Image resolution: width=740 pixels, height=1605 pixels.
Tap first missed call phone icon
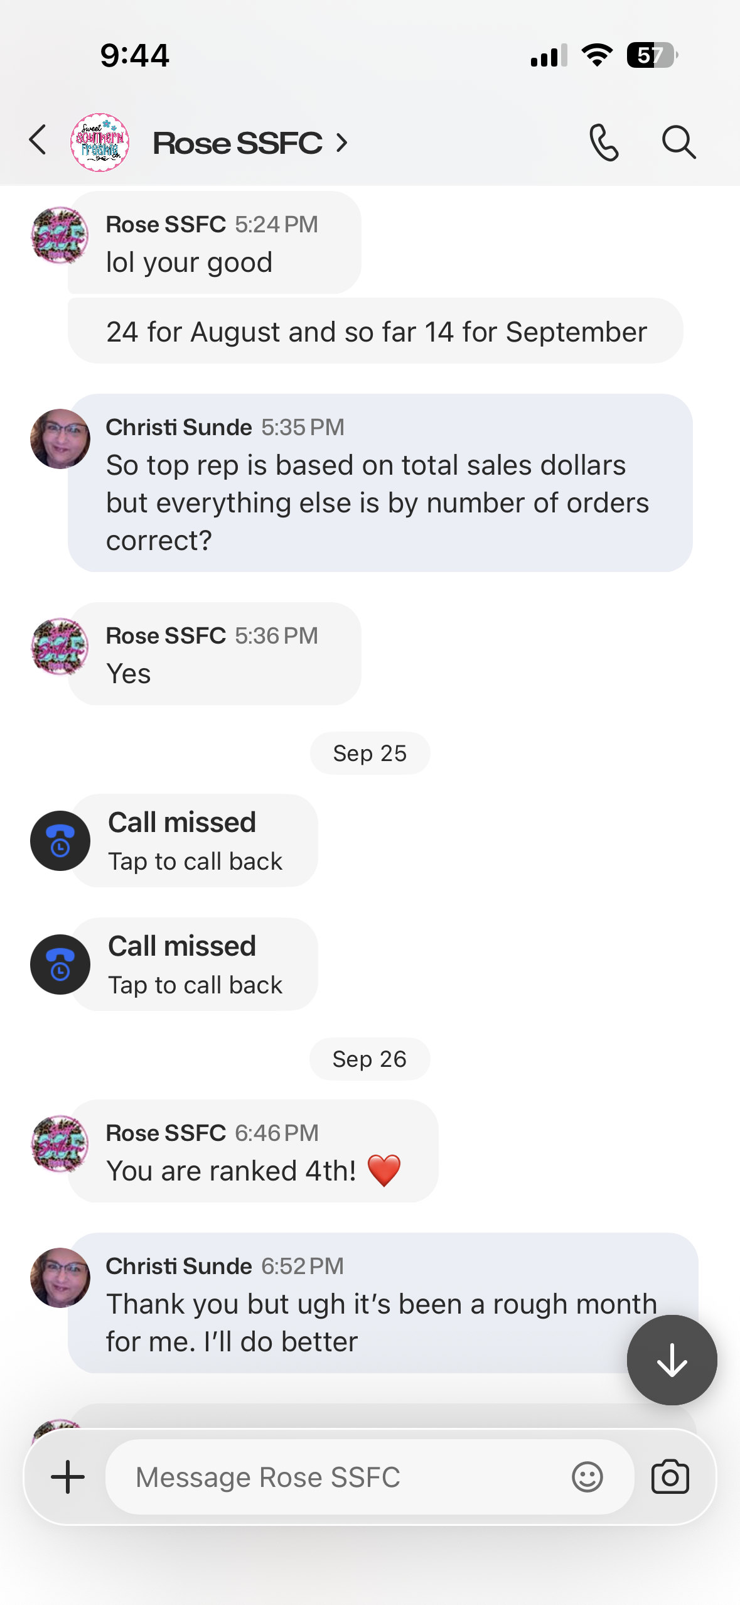tap(60, 841)
